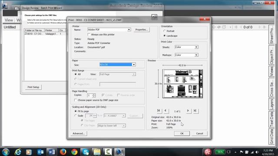
Task: Open the Object Properties side tab
Action: (271, 55)
